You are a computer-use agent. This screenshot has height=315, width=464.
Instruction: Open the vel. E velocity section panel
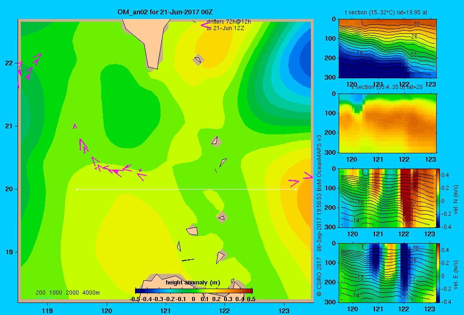pyautogui.click(x=387, y=273)
